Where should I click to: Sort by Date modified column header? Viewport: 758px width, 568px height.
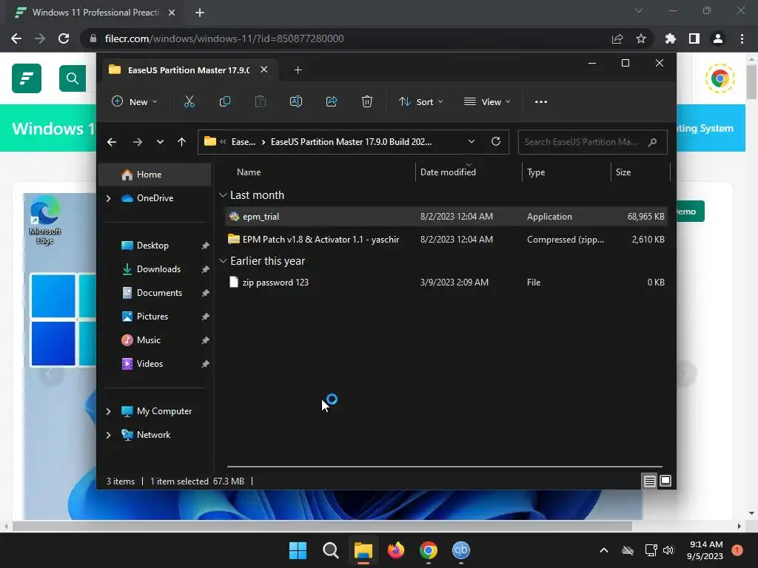pyautogui.click(x=448, y=172)
